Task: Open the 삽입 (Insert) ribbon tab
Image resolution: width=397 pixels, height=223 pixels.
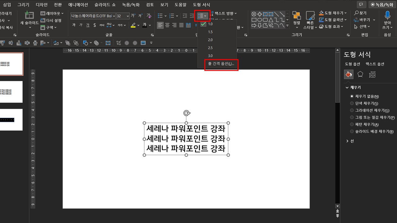Action: point(7,5)
